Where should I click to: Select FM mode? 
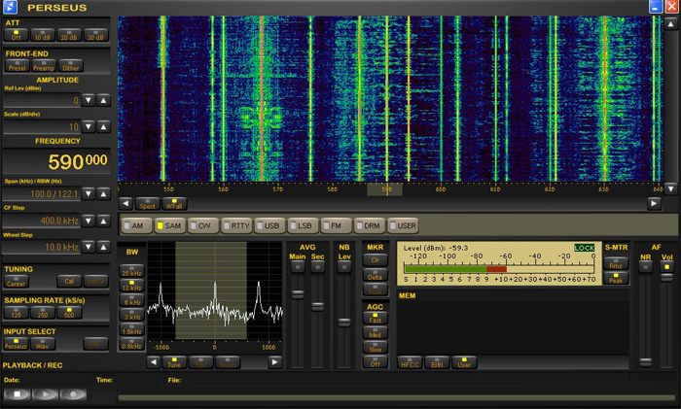click(336, 225)
